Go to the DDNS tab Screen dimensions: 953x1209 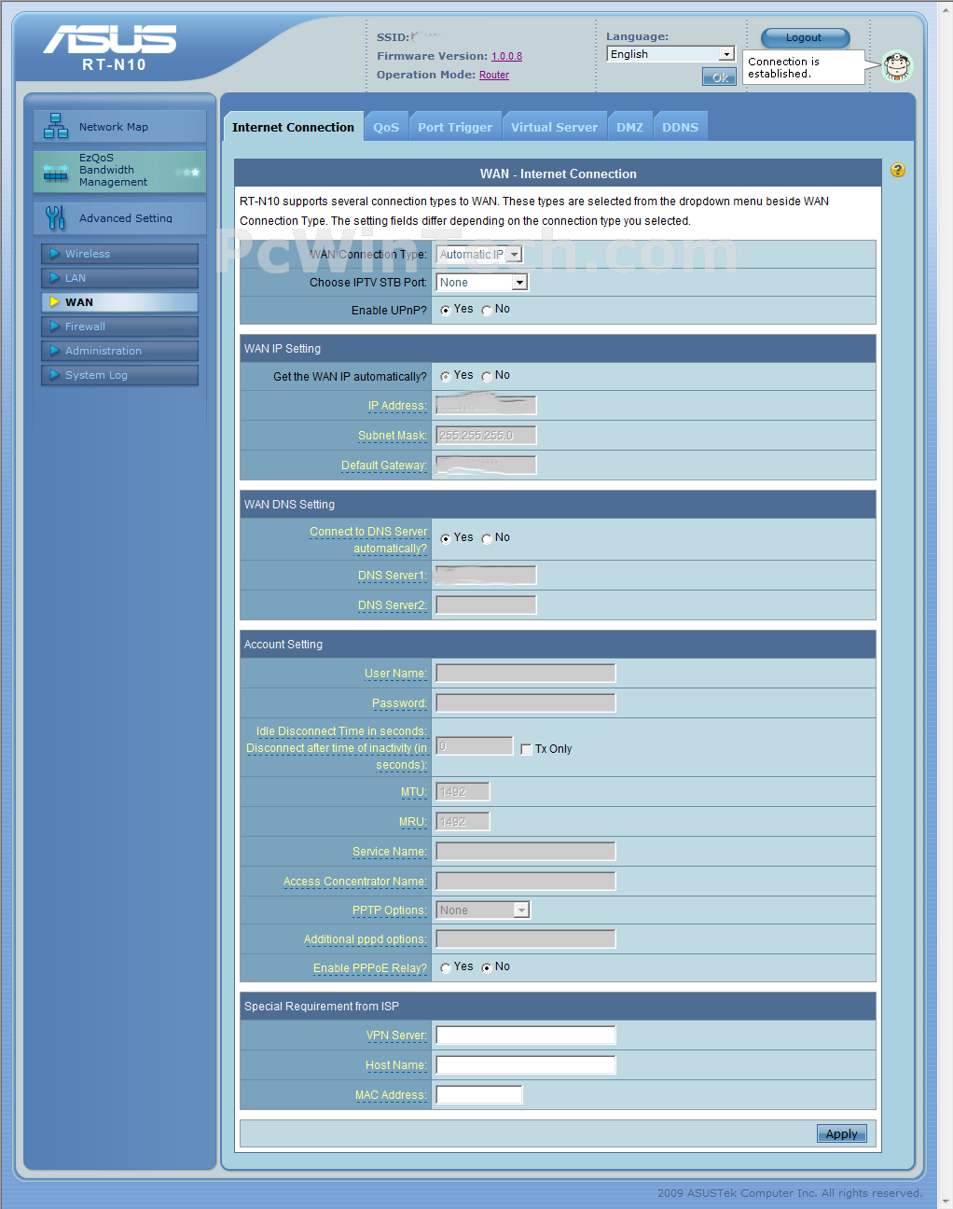[x=681, y=127]
